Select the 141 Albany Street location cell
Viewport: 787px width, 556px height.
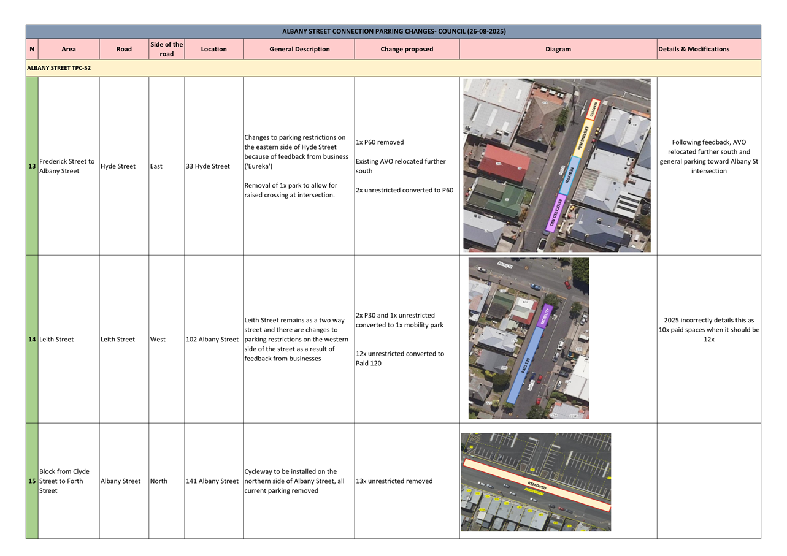tap(213, 481)
